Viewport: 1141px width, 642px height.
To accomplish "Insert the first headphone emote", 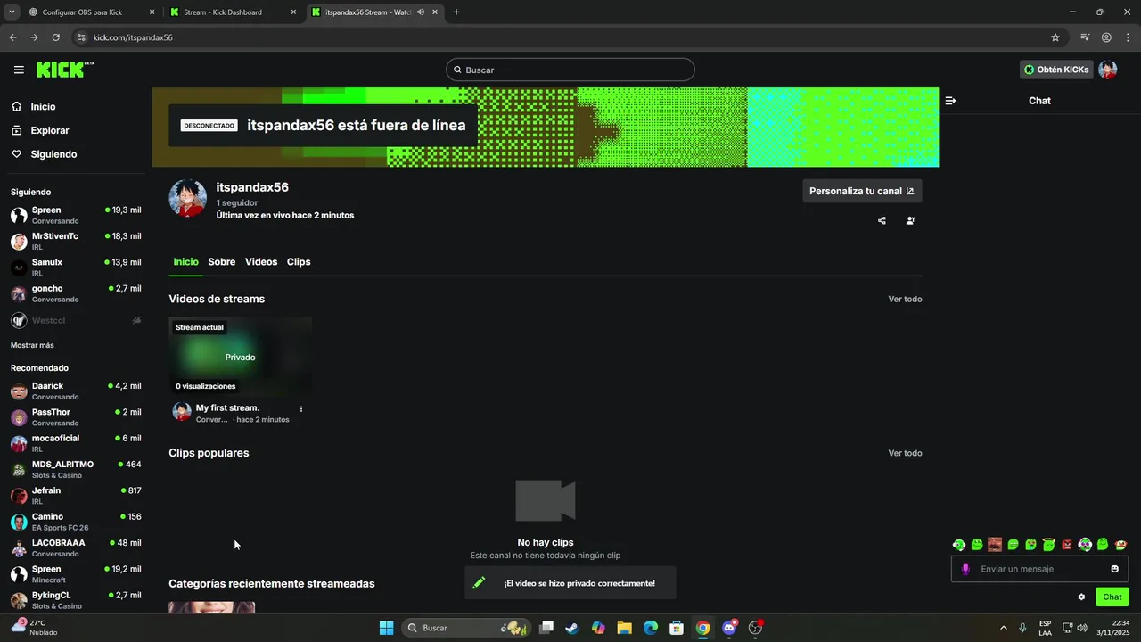I will (959, 544).
